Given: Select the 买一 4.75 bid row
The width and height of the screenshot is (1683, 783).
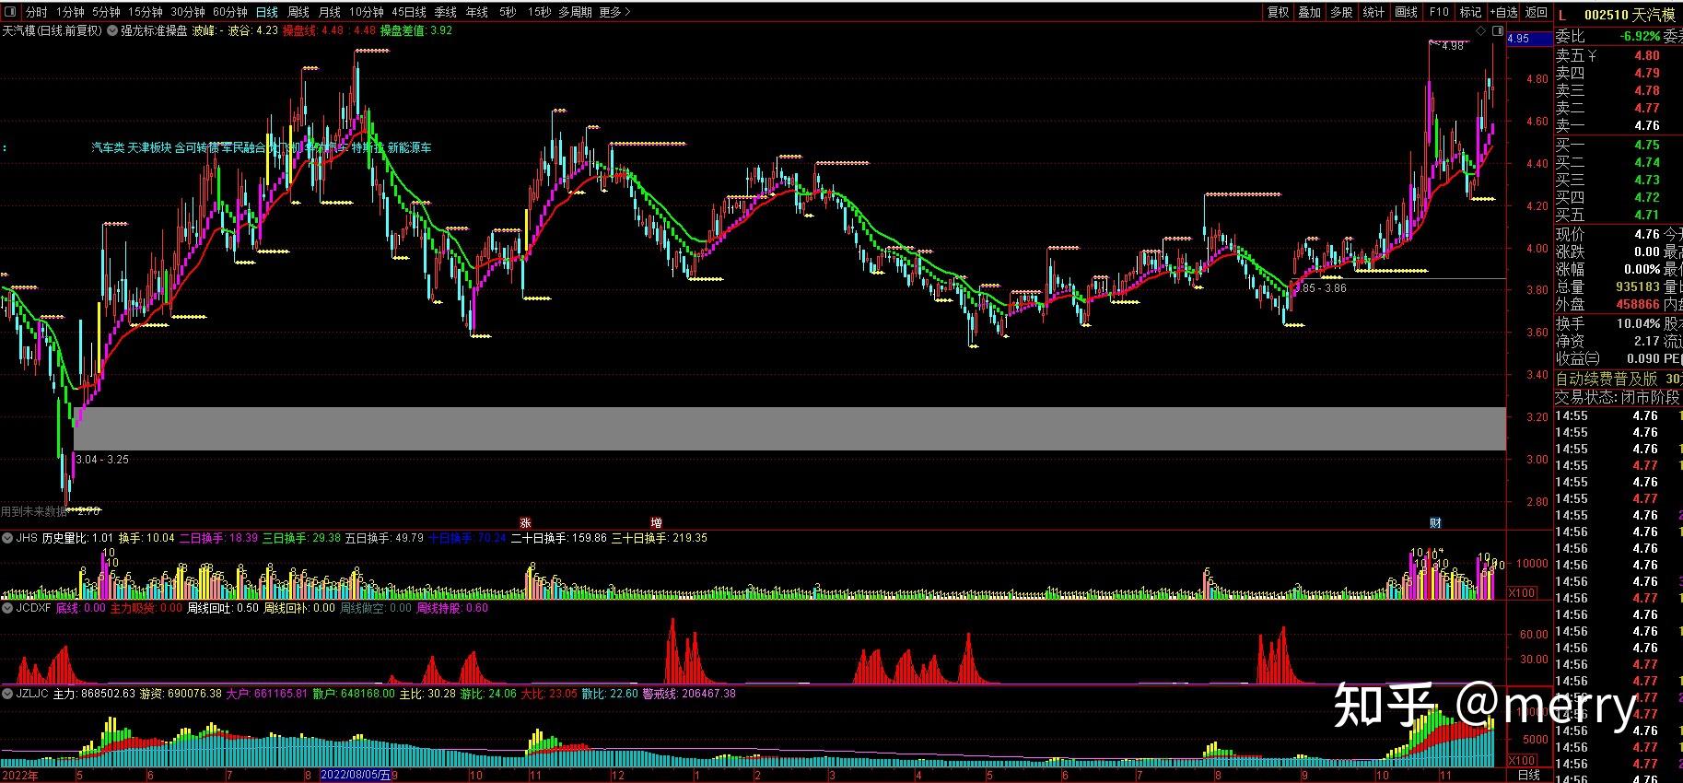Looking at the screenshot, I should click(1619, 145).
